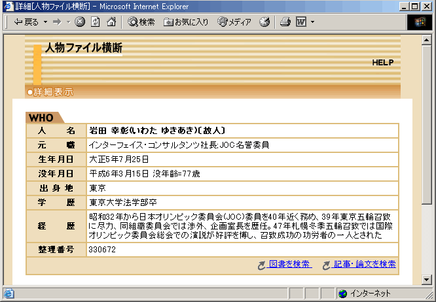
Task: Open the 図書を検索 link
Action: pos(289,264)
